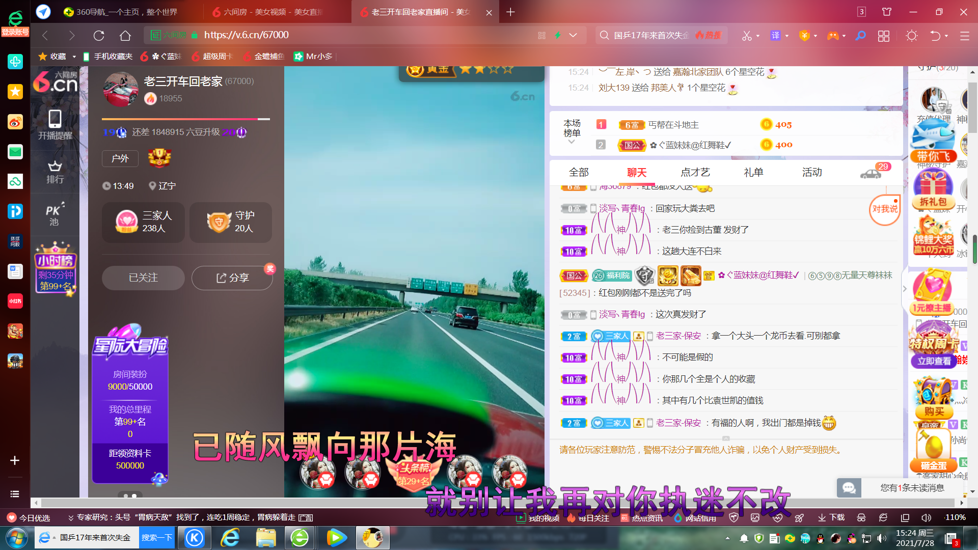Toggle the status bar sound icon
This screenshot has width=978, height=550.
tap(926, 517)
